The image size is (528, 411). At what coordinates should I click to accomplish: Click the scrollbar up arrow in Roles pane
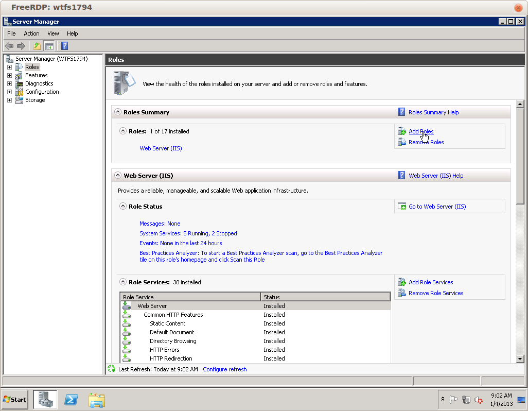click(520, 104)
